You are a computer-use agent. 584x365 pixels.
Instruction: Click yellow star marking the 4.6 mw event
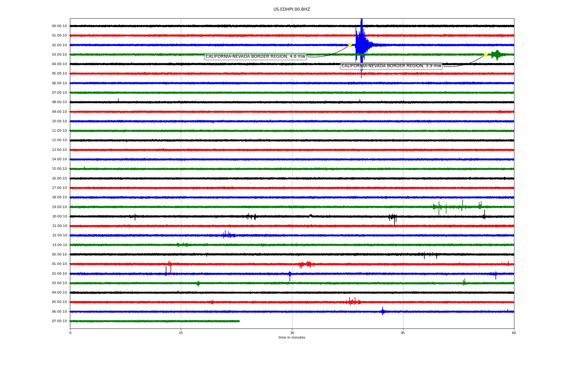tap(350, 45)
